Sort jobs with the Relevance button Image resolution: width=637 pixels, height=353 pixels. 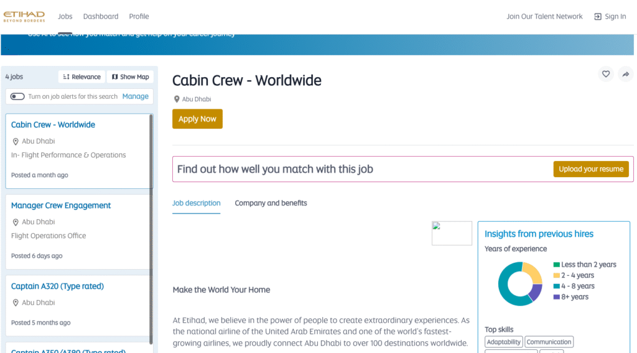click(x=81, y=76)
